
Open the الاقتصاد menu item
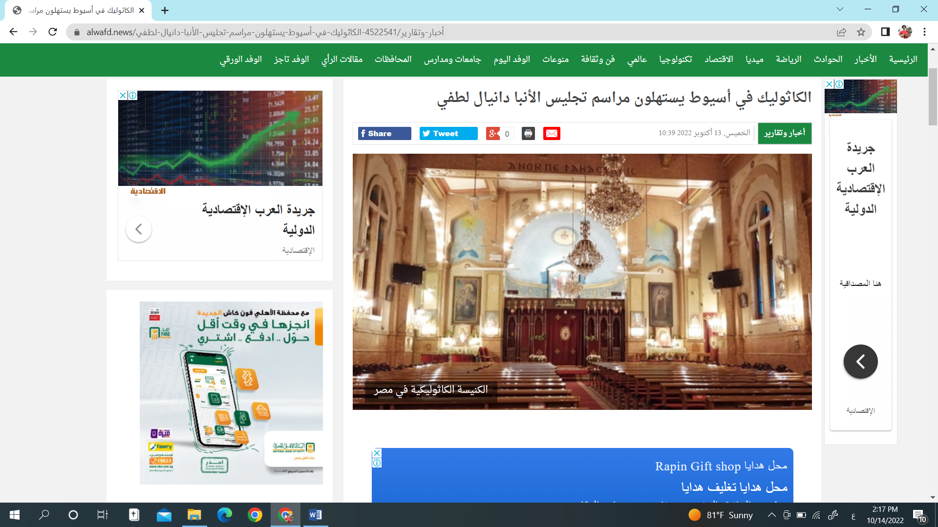pyautogui.click(x=719, y=59)
